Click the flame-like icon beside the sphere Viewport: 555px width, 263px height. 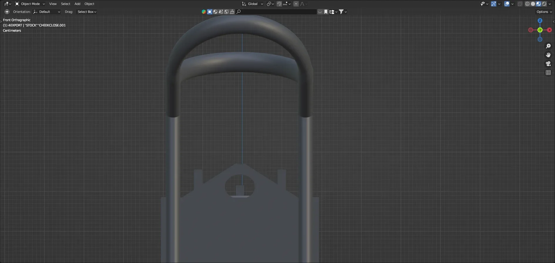pos(221,12)
